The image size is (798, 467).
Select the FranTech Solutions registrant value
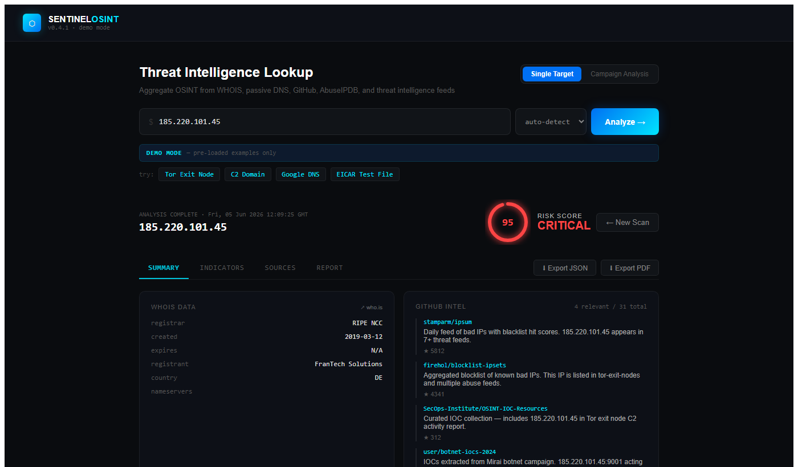pos(348,364)
